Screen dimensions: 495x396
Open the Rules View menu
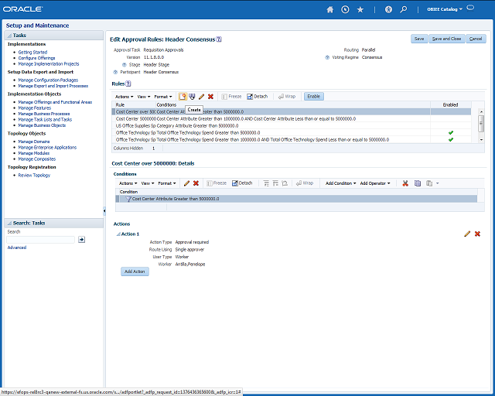[x=144, y=97]
